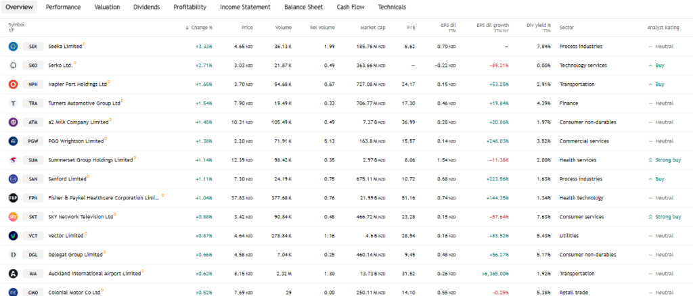This screenshot has height=296, width=693.
Task: Sort by the Symbol column header
Action: tap(16, 25)
